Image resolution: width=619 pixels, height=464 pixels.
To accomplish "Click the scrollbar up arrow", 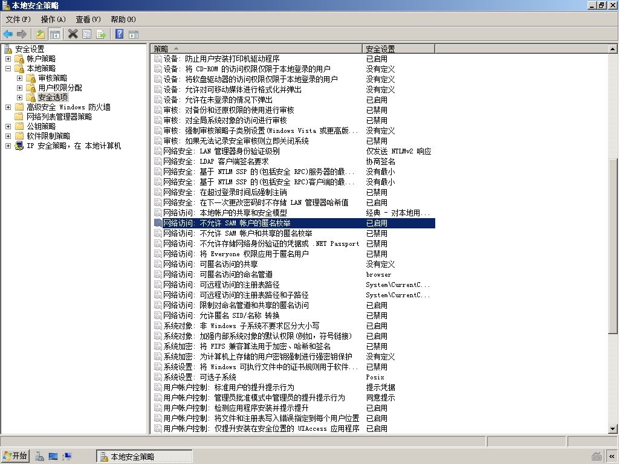I will tap(613, 49).
